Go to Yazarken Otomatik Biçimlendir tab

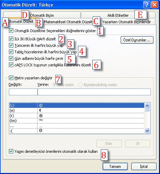click(126, 22)
